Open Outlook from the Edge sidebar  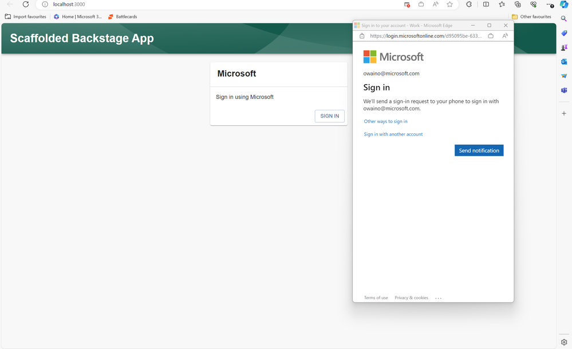coord(564,62)
